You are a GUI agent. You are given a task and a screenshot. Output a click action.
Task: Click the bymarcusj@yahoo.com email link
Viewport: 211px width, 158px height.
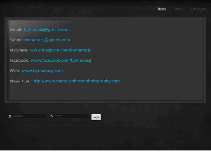click(47, 40)
